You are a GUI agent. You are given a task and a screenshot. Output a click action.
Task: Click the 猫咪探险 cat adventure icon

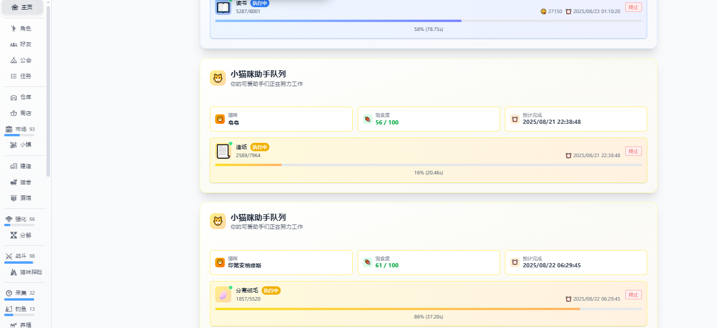pyautogui.click(x=14, y=272)
